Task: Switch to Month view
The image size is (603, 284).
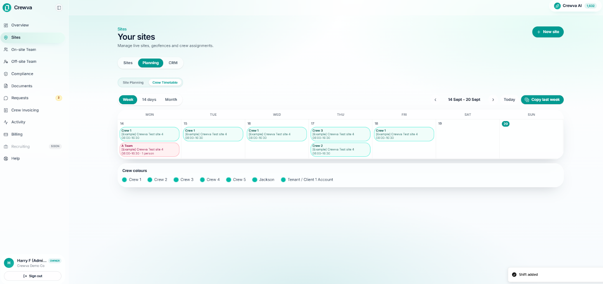Action: 171,100
